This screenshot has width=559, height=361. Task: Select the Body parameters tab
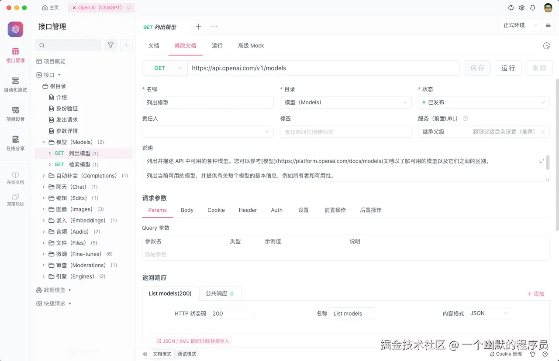click(x=187, y=210)
